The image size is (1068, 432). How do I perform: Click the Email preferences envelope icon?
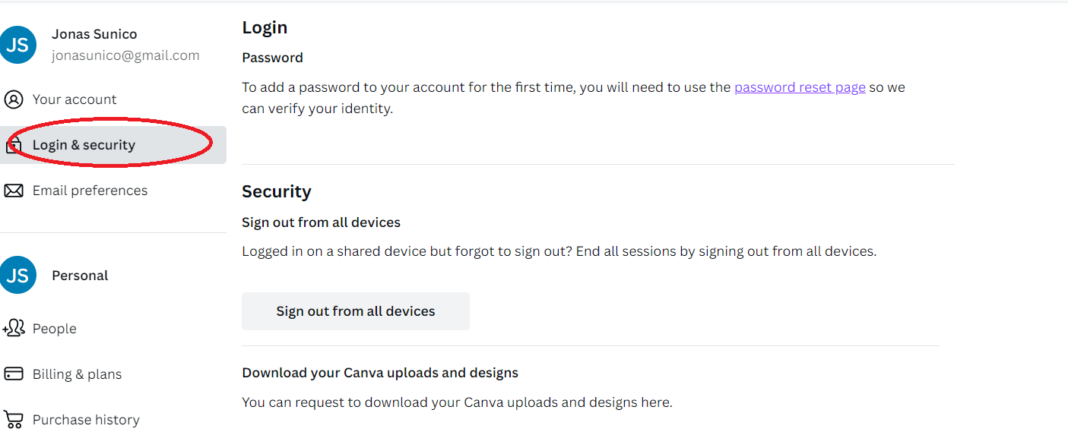[x=14, y=191]
